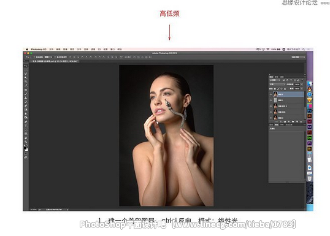Select the Crop tool
The height and width of the screenshot is (236, 330).
click(x=26, y=82)
